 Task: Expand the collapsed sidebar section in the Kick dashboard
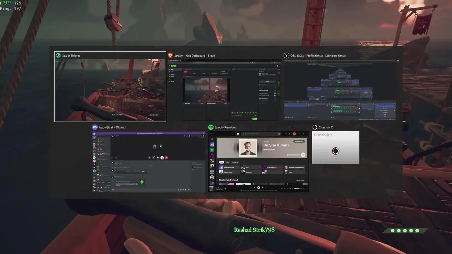[x=181, y=79]
